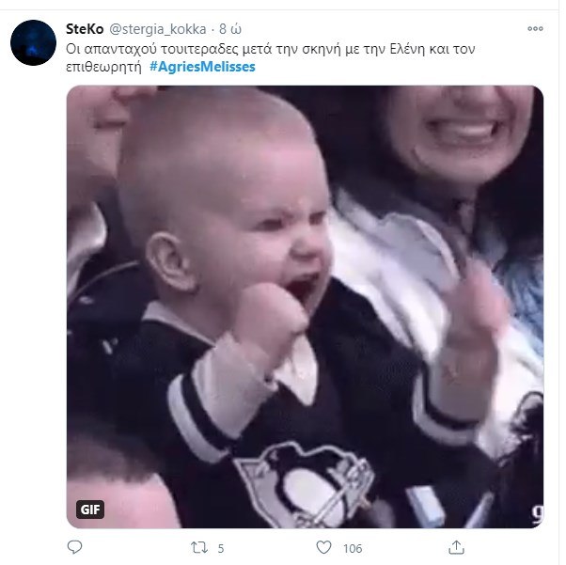Open the share tweet icon
The image size is (566, 565).
tap(456, 547)
